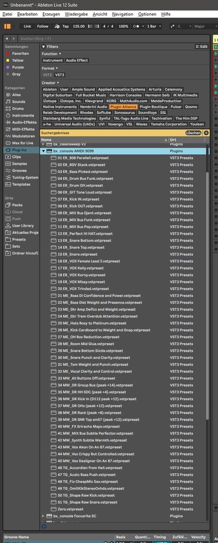Toggle the Instrument function filter
Image resolution: width=218 pixels, height=543 pixels.
pyautogui.click(x=53, y=60)
